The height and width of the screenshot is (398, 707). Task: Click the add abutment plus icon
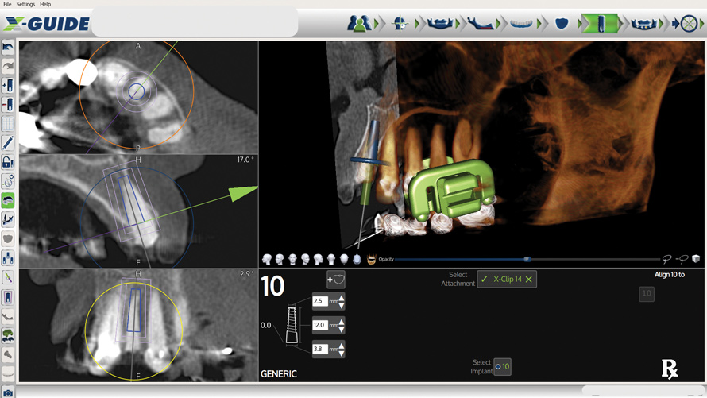click(335, 280)
